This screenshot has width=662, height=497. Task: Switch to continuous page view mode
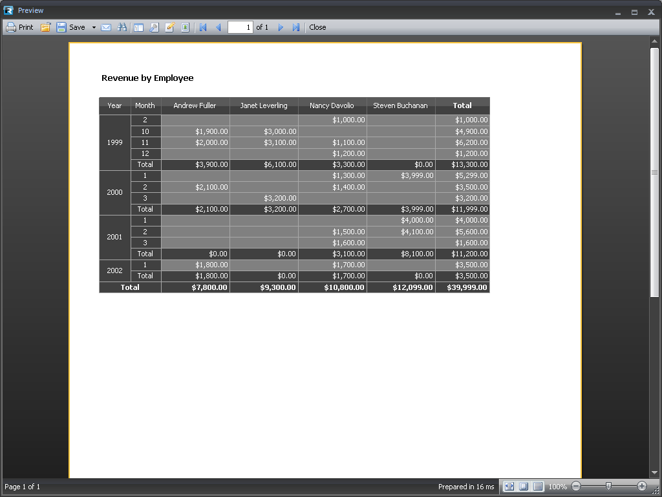click(538, 486)
